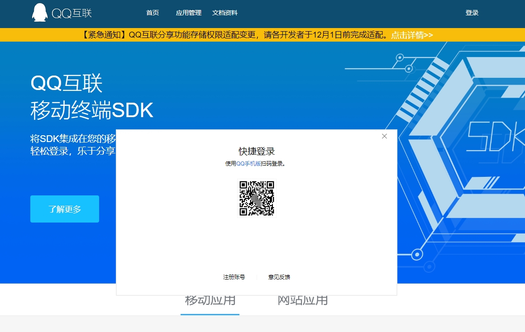Click the login QR code image

click(257, 198)
